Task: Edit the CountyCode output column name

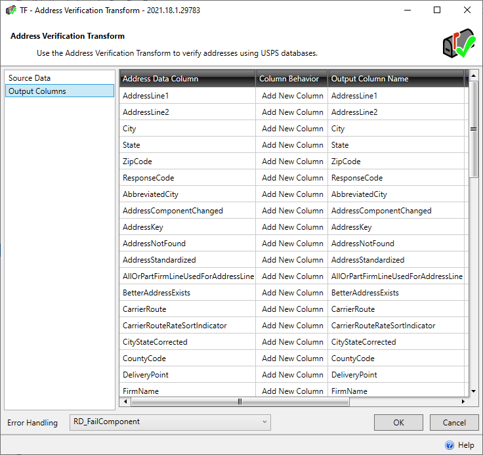Action: click(396, 358)
